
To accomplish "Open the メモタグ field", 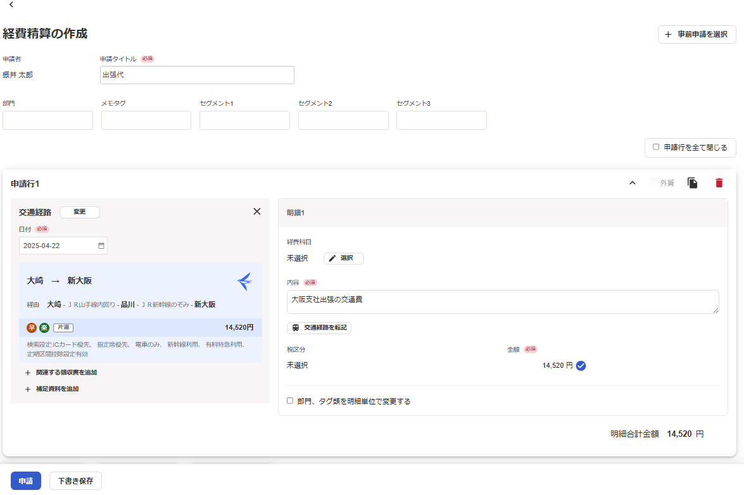I will [146, 120].
